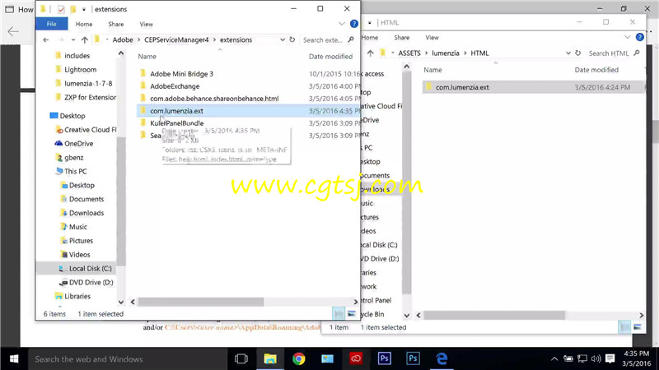
Task: Click the Search HTML field
Action: pyautogui.click(x=614, y=53)
